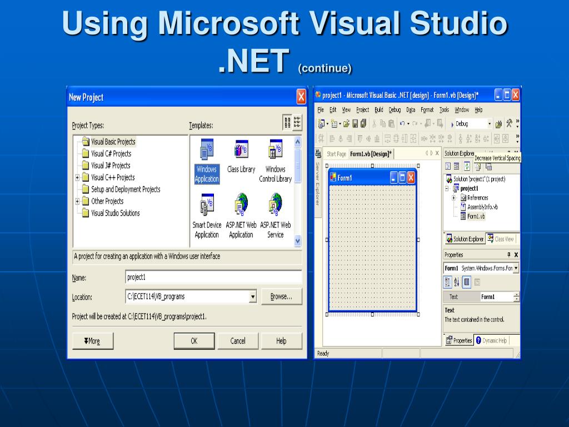Switch to the Dynamic Help tab
The width and height of the screenshot is (569, 427).
pyautogui.click(x=491, y=340)
